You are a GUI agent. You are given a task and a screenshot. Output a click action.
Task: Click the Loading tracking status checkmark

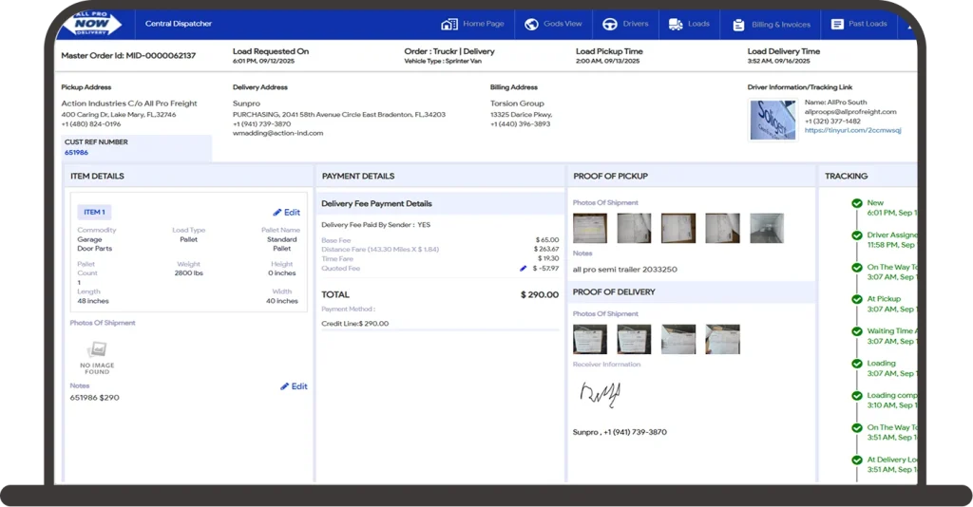click(x=857, y=364)
